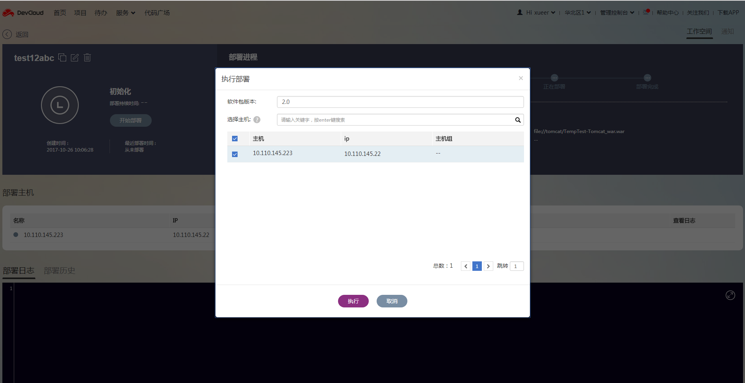Switch to the 部署历史 tab
The image size is (745, 383).
coord(59,271)
